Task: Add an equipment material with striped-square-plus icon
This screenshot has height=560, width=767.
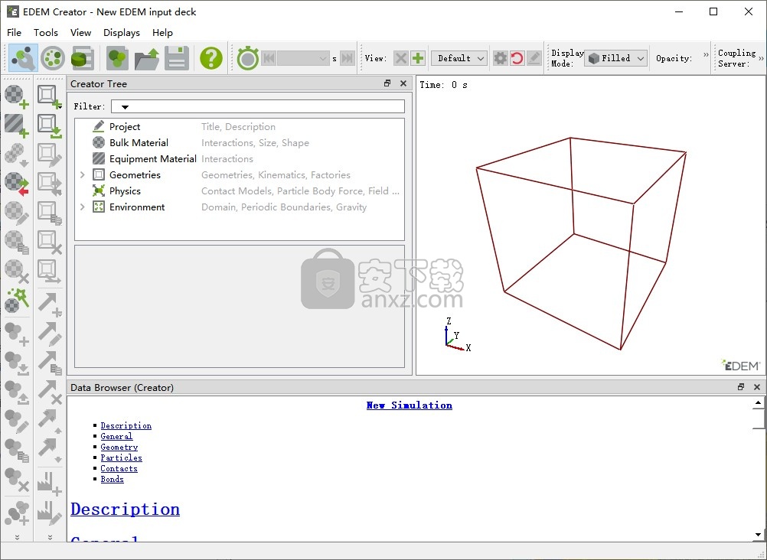Action: click(x=17, y=125)
